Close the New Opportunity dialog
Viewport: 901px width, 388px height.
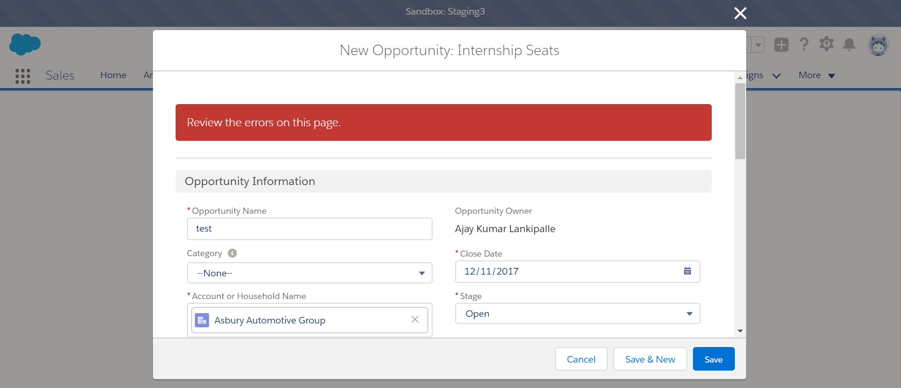740,13
